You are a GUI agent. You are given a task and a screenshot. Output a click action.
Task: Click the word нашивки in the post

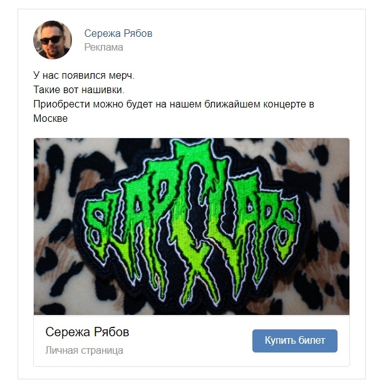pyautogui.click(x=101, y=90)
